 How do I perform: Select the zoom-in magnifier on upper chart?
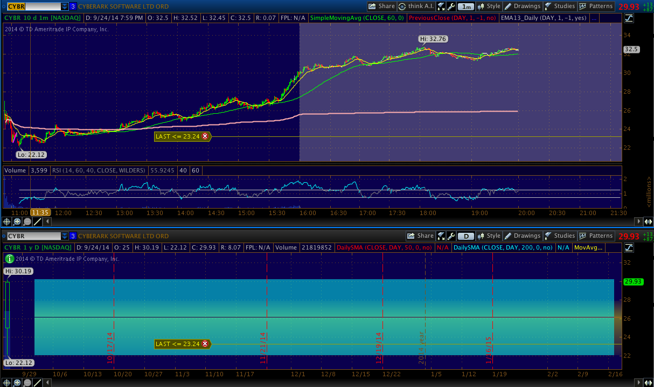(x=17, y=222)
